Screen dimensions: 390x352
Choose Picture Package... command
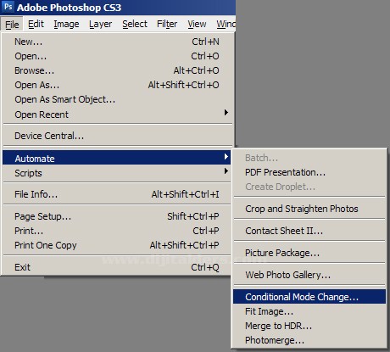(309, 253)
